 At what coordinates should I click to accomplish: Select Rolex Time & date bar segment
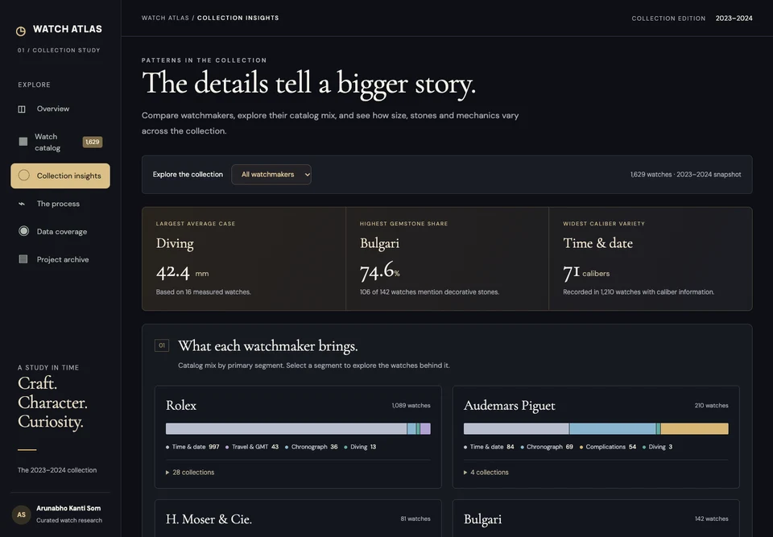(286, 428)
